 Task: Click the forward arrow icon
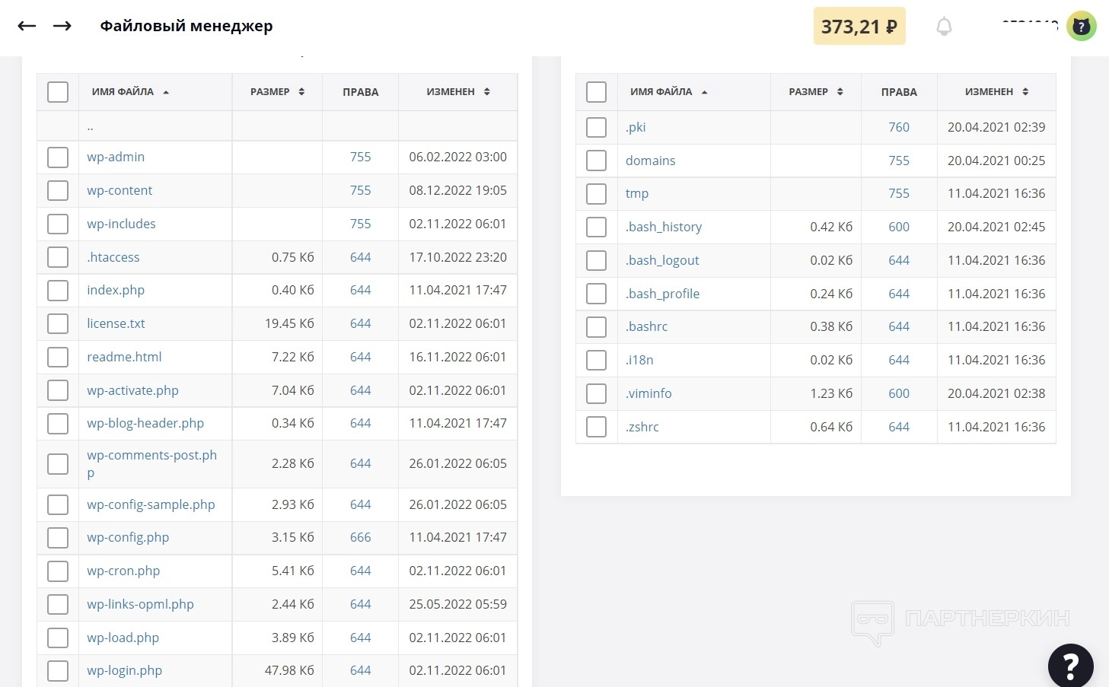[62, 26]
